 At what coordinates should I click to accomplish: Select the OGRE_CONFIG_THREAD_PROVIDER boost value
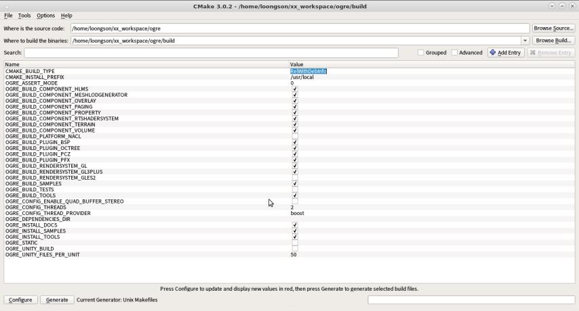[x=297, y=213]
